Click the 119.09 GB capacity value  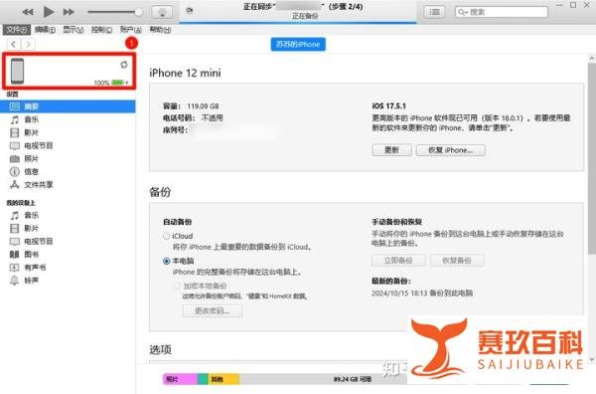[203, 106]
